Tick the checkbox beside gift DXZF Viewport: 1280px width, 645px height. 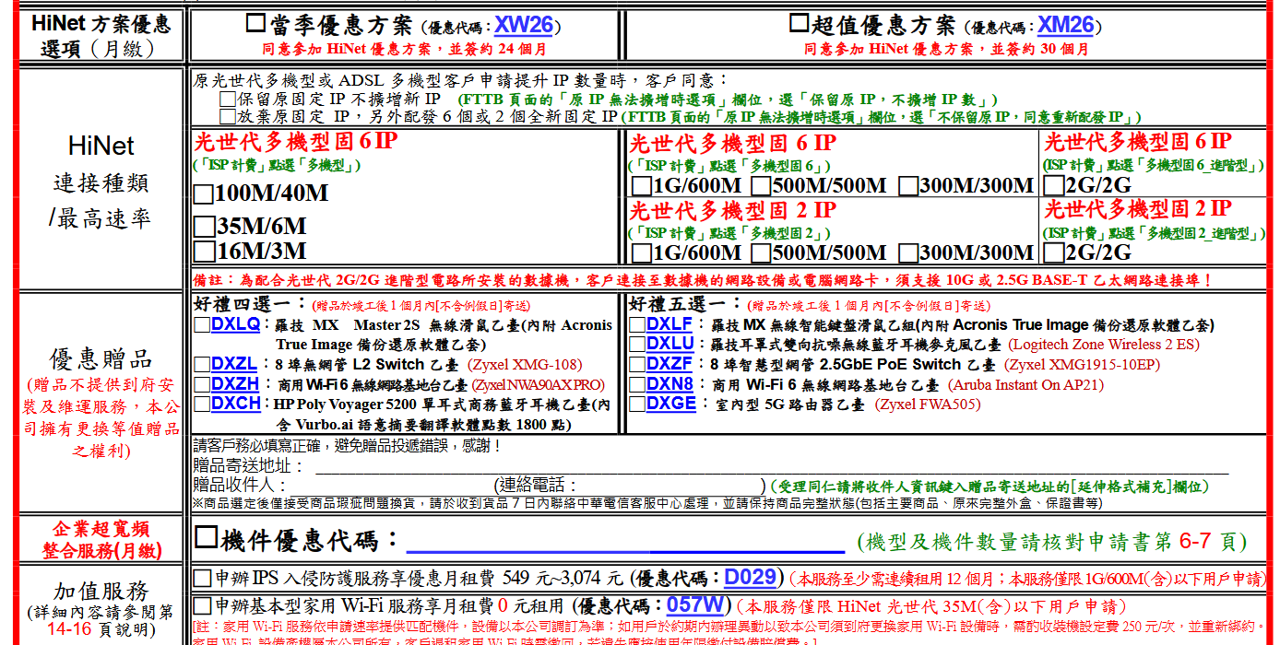coord(637,365)
